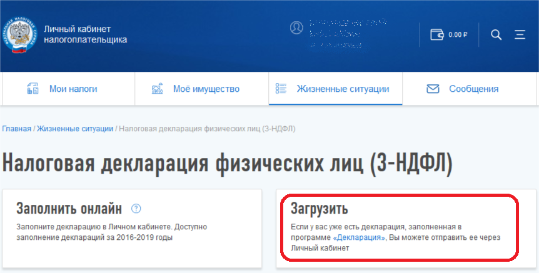The width and height of the screenshot is (539, 273).
Task: Choose the Заполнить онлайн heading
Action: (x=69, y=209)
